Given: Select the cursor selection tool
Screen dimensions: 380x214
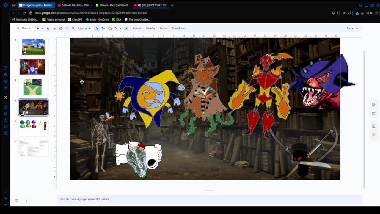Looking at the screenshot, I should tap(97, 29).
